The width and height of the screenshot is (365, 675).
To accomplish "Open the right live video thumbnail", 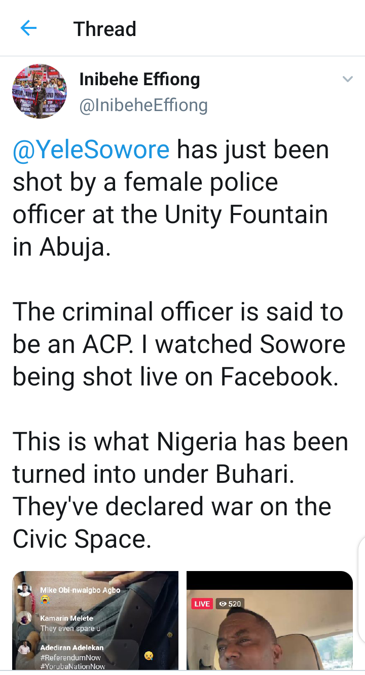I will point(269,620).
